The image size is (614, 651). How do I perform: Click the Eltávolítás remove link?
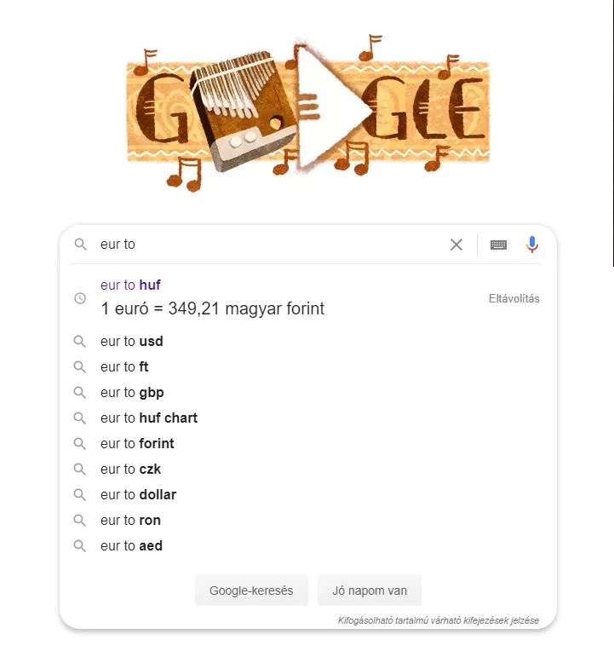(x=514, y=298)
